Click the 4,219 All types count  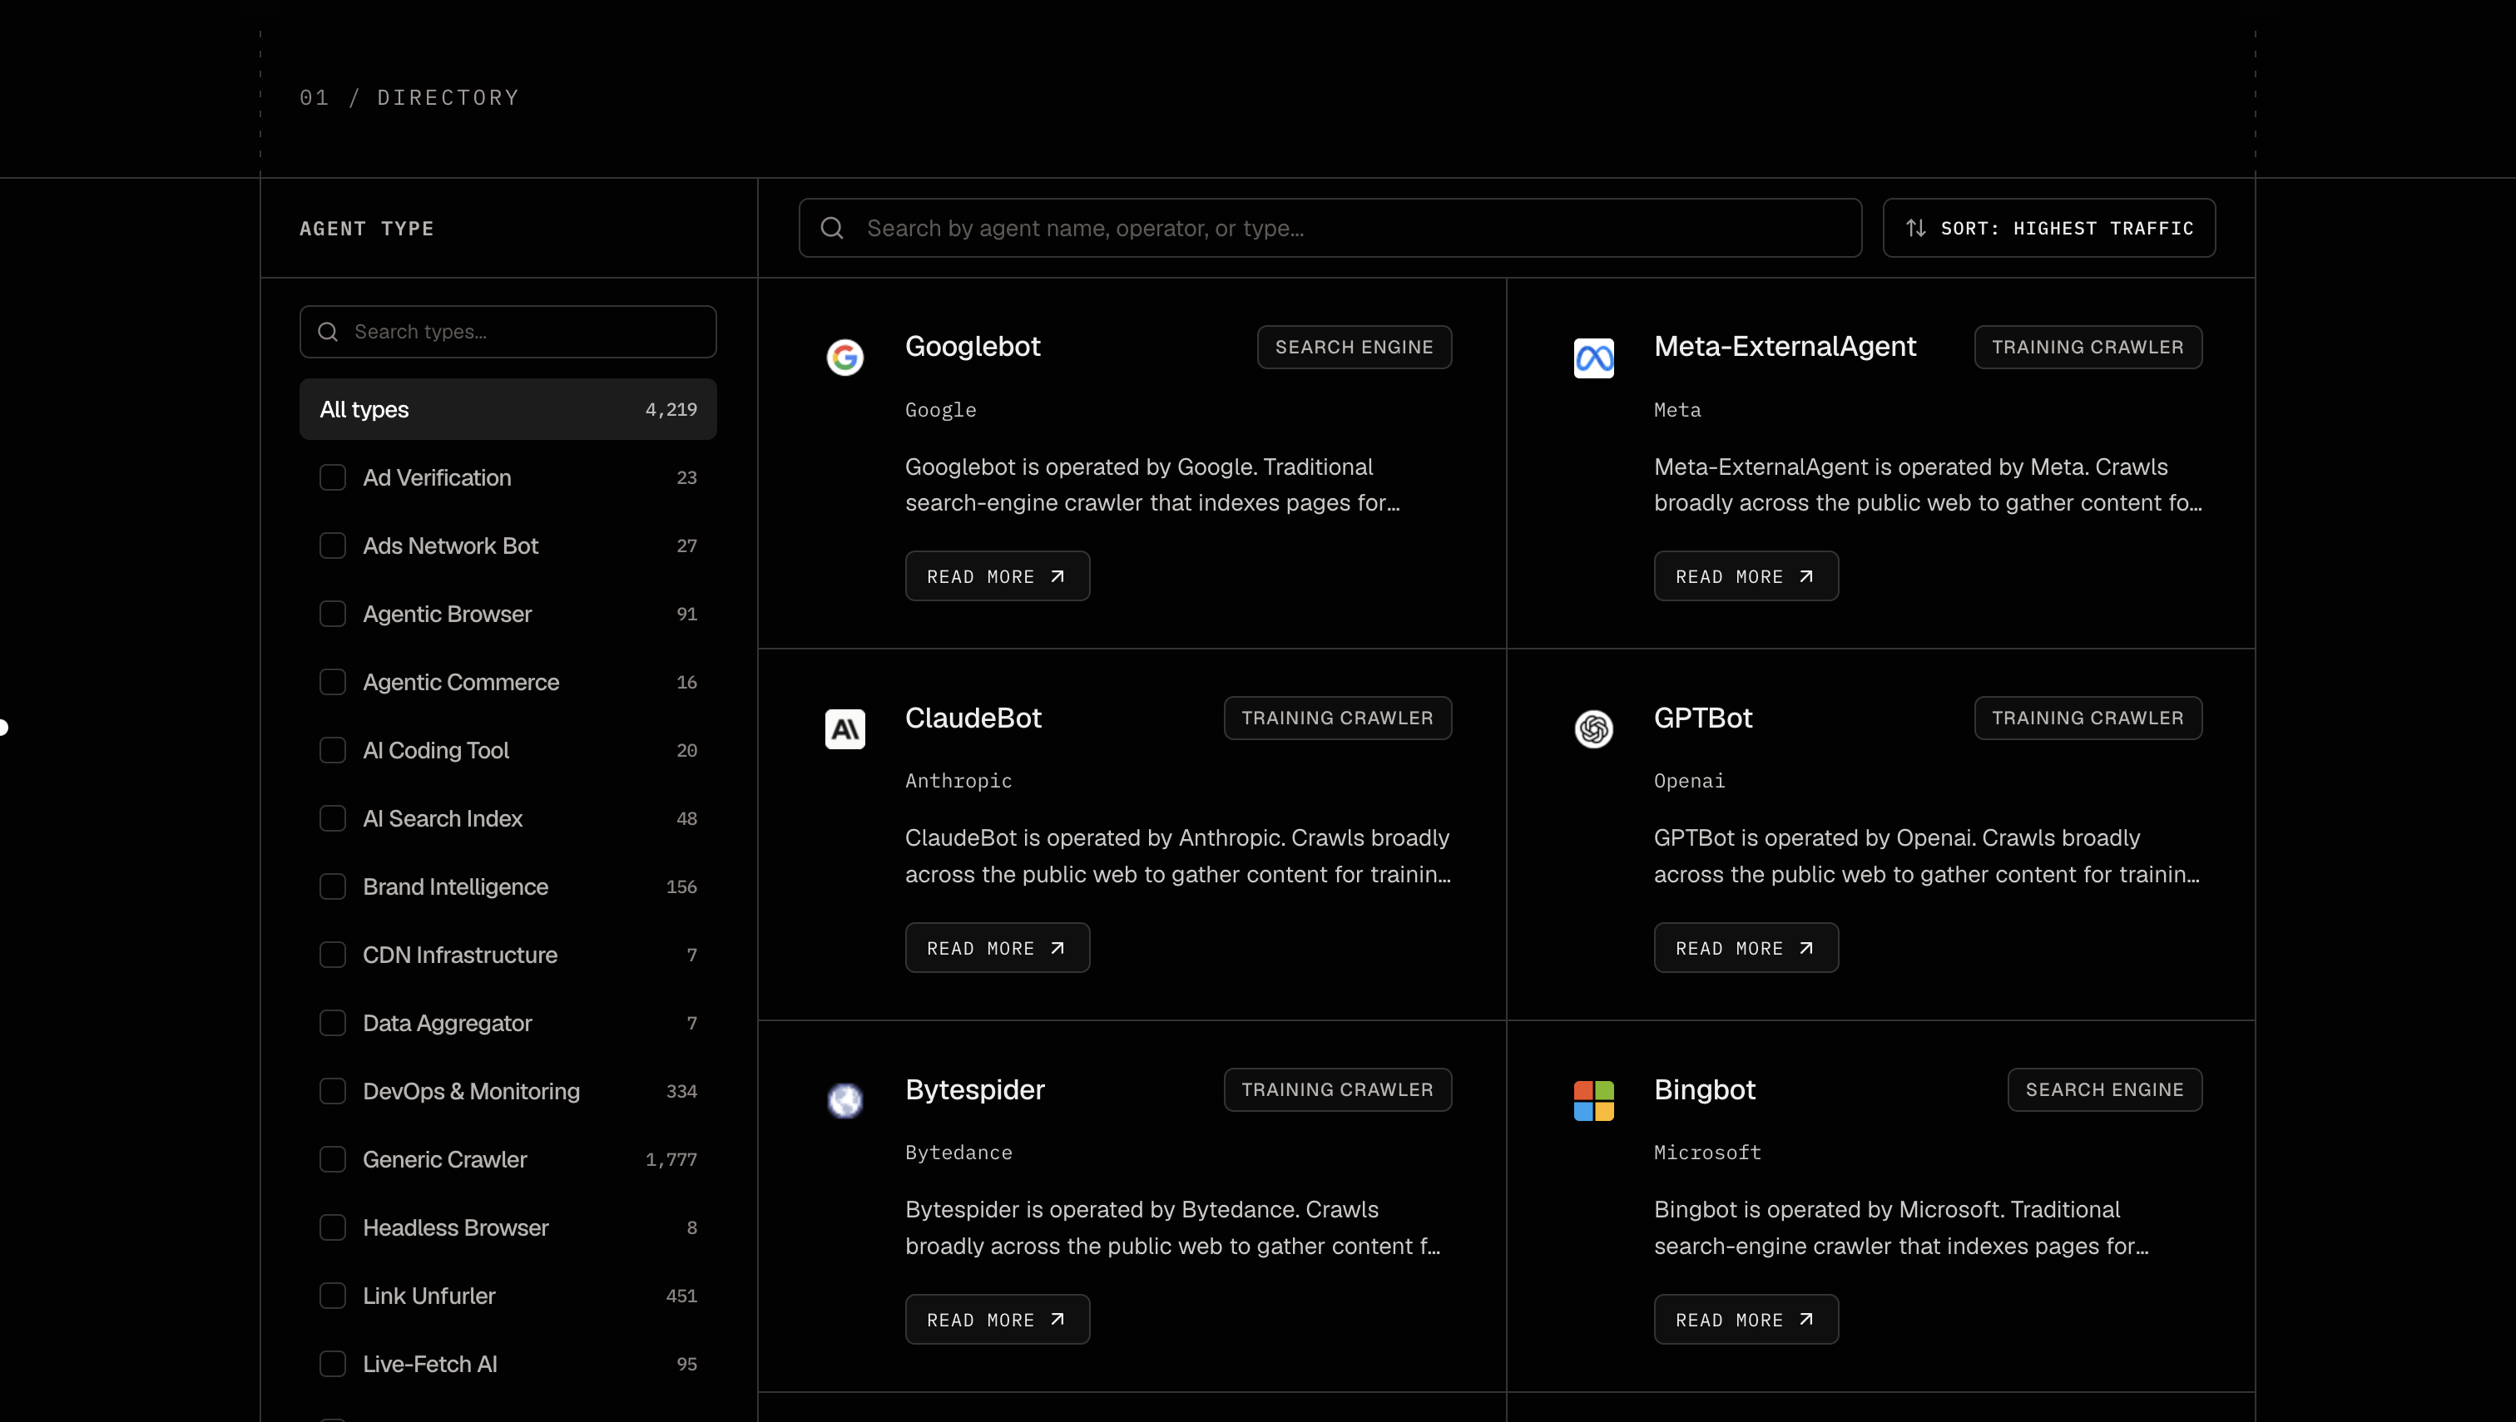671,409
